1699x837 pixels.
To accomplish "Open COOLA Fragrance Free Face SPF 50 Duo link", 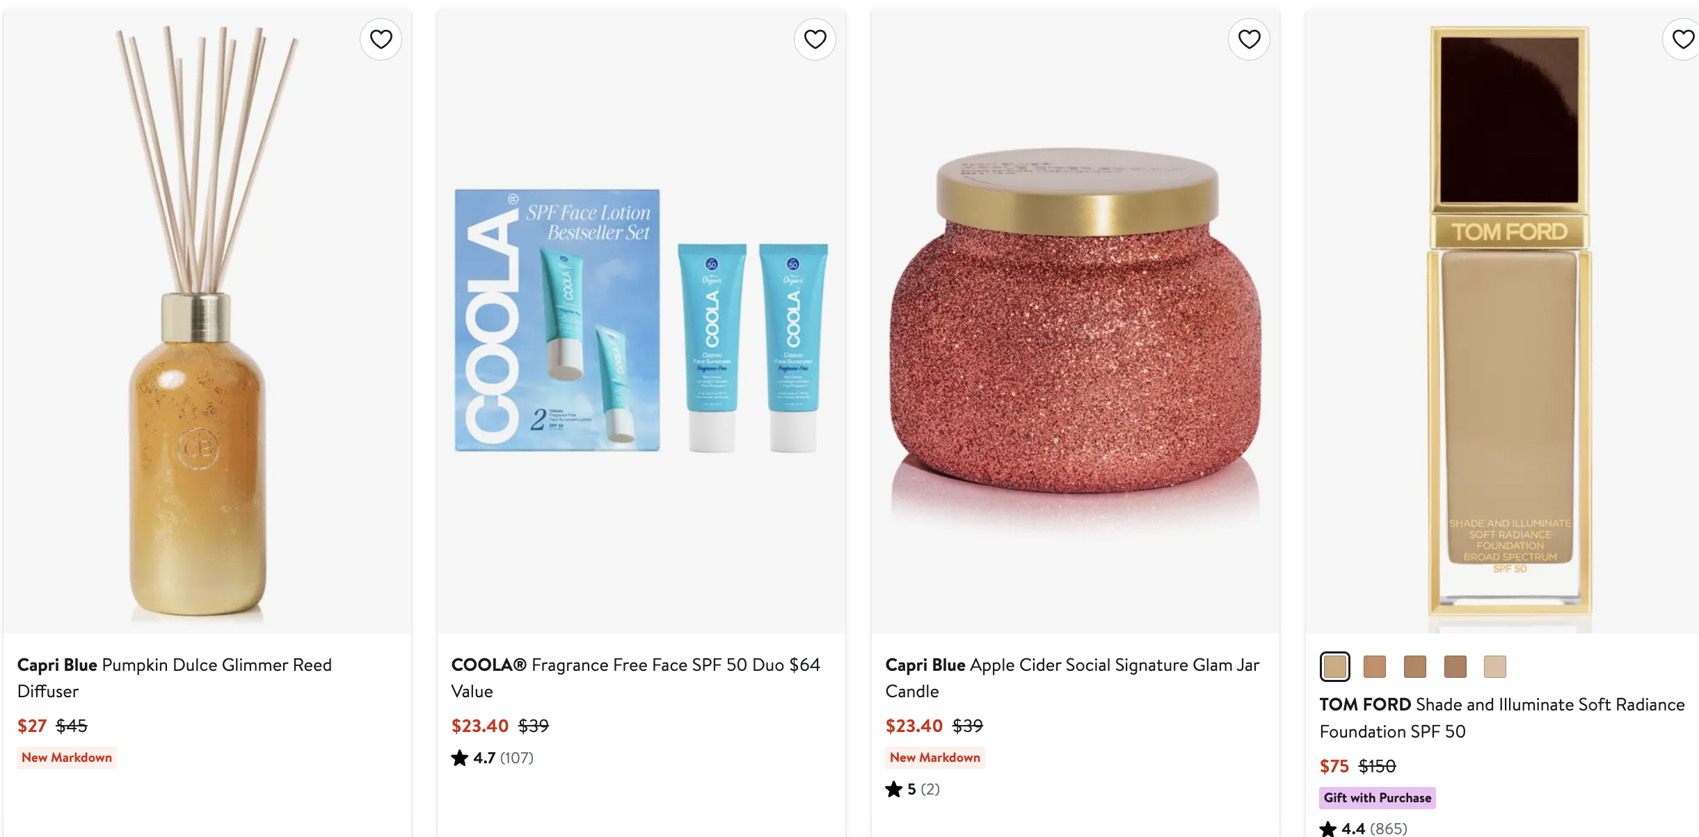I will pyautogui.click(x=636, y=678).
